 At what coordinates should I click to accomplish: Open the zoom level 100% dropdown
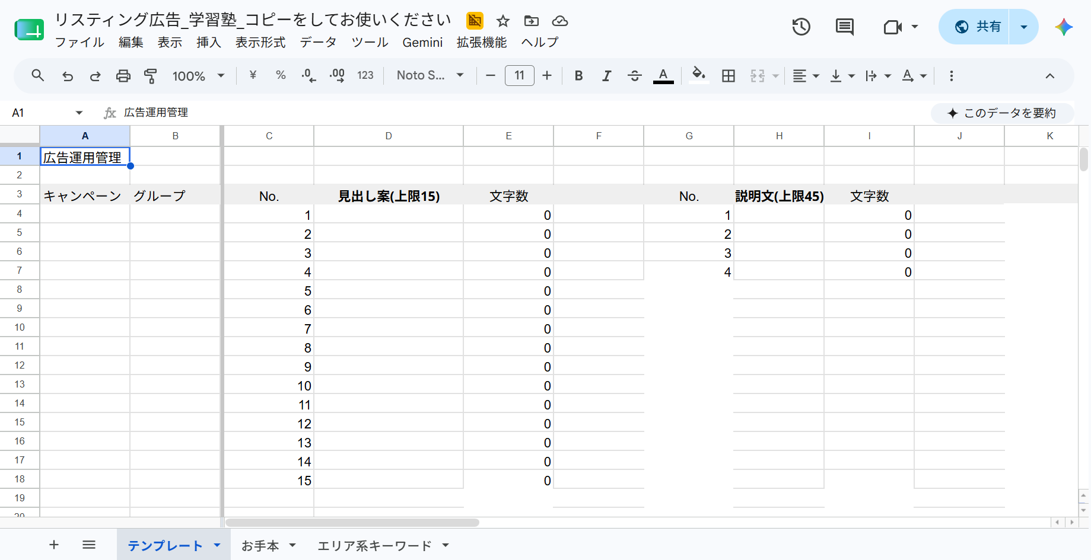tap(198, 76)
